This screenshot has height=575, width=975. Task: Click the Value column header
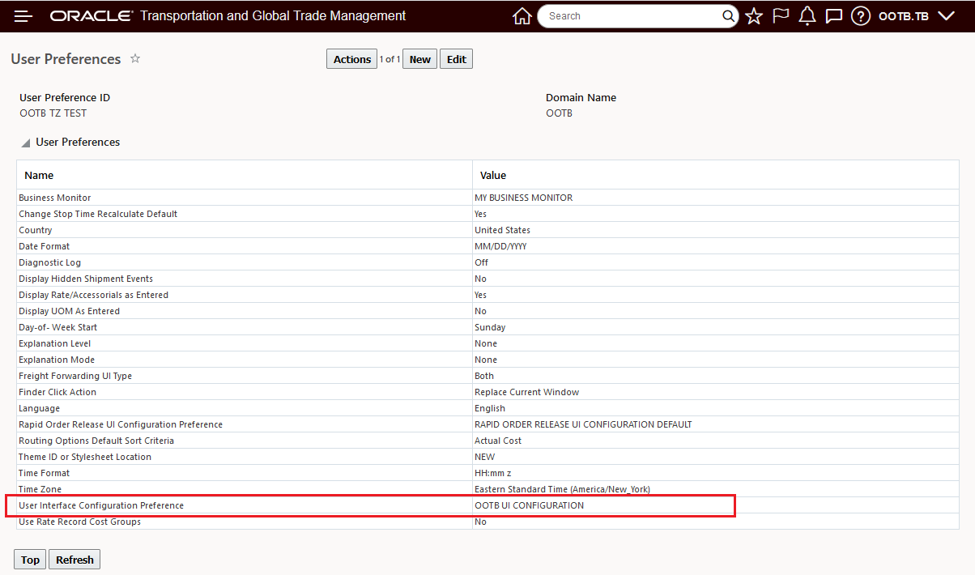click(x=493, y=175)
